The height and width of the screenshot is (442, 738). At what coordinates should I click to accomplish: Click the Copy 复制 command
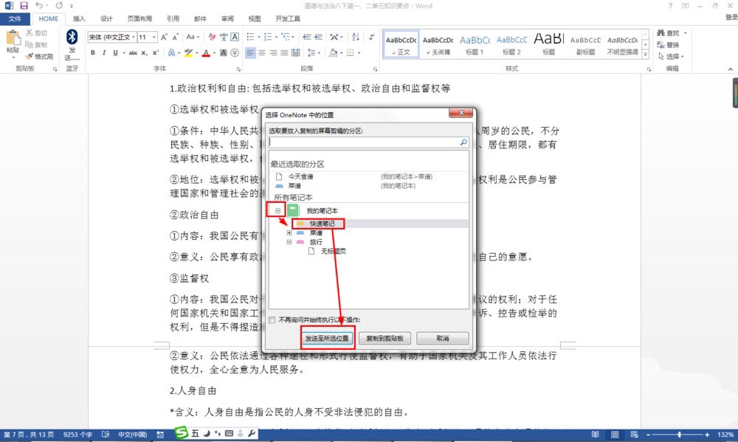point(36,45)
